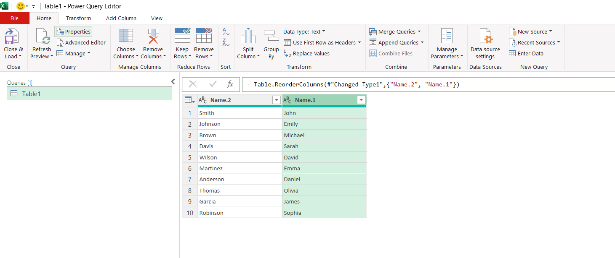Click the Merge Queries icon

coord(373,31)
